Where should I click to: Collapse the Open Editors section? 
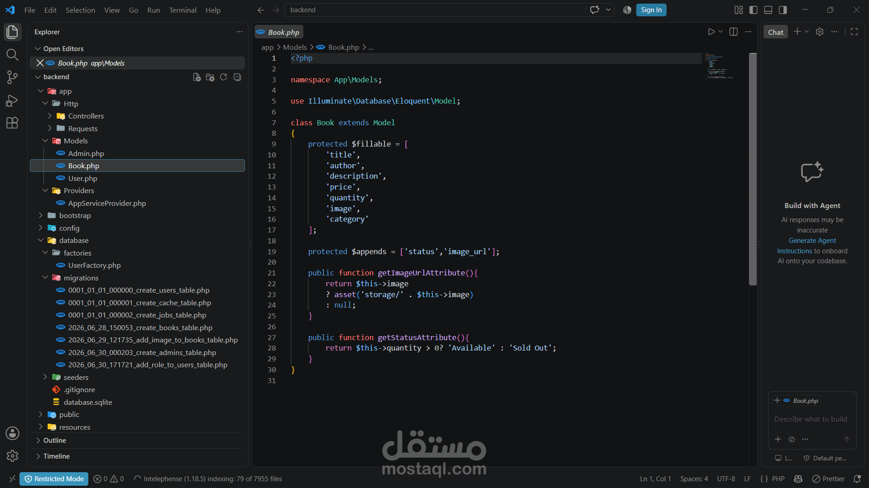tap(38, 49)
